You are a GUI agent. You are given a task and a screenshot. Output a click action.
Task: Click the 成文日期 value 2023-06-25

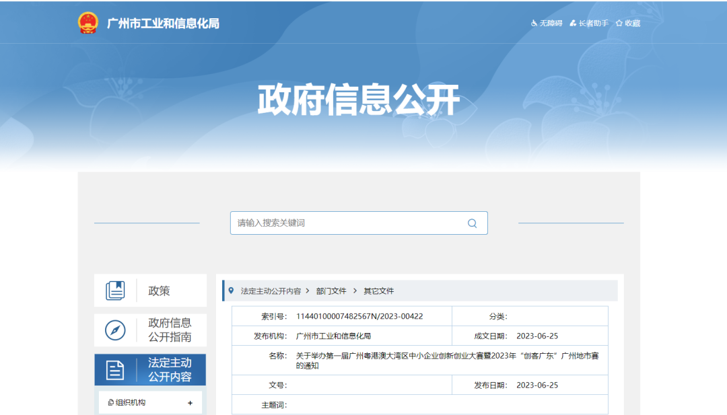point(537,336)
